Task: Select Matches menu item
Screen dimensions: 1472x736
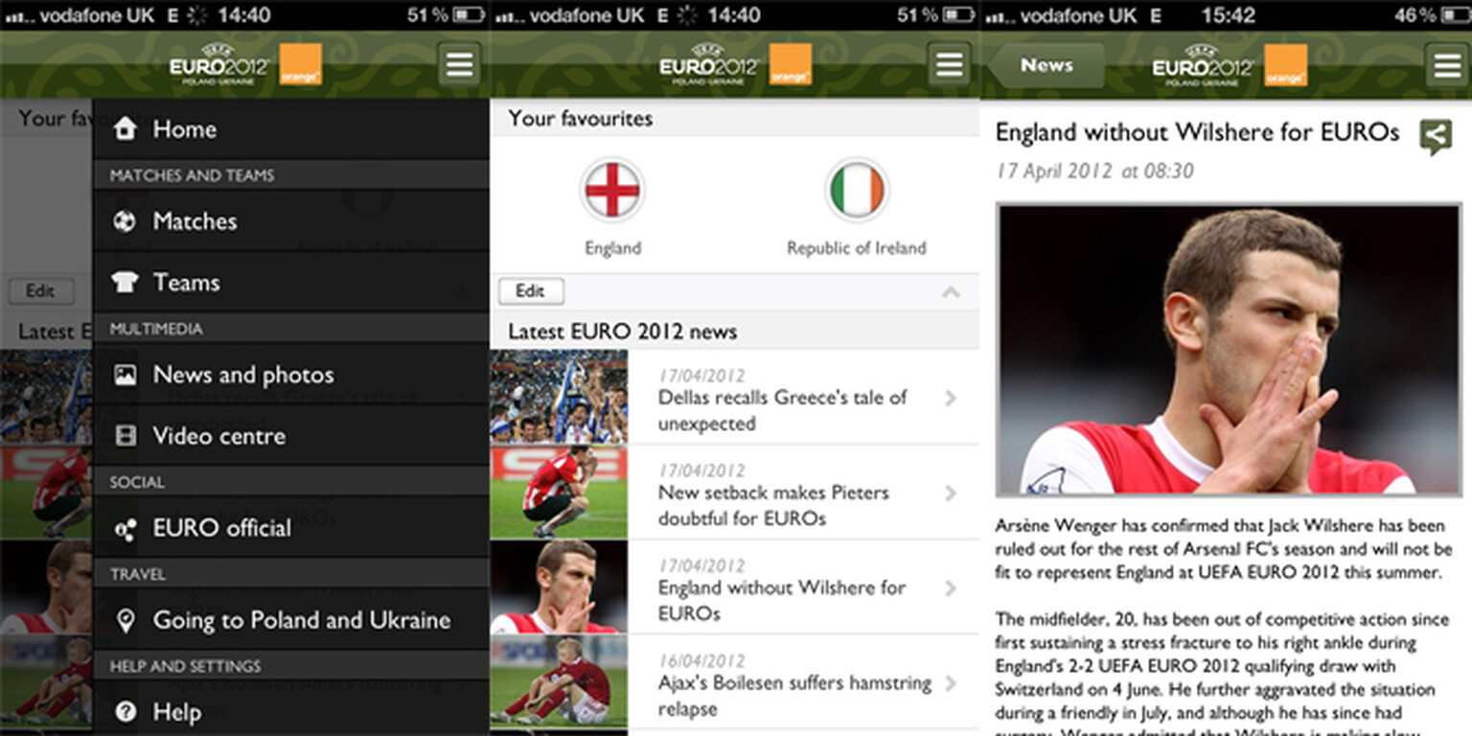Action: tap(291, 221)
